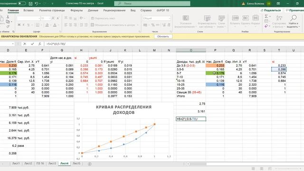Click Percent Style icon
The height and width of the screenshot is (171, 304).
pos(153,25)
